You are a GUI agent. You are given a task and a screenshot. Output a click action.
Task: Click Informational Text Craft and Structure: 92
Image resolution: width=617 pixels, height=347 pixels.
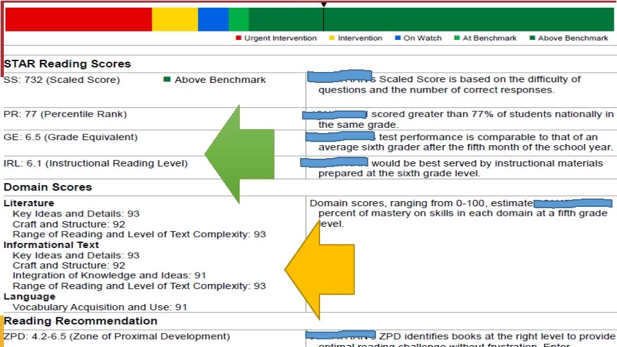coord(69,265)
